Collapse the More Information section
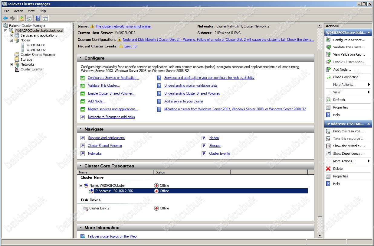Viewport: 374px width, 246px height. point(81,228)
